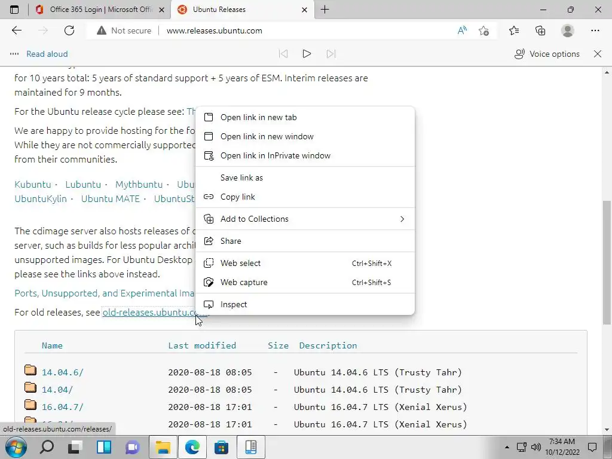Image resolution: width=612 pixels, height=459 pixels.
Task: Open the Ubuntu MATE link
Action: click(x=111, y=198)
